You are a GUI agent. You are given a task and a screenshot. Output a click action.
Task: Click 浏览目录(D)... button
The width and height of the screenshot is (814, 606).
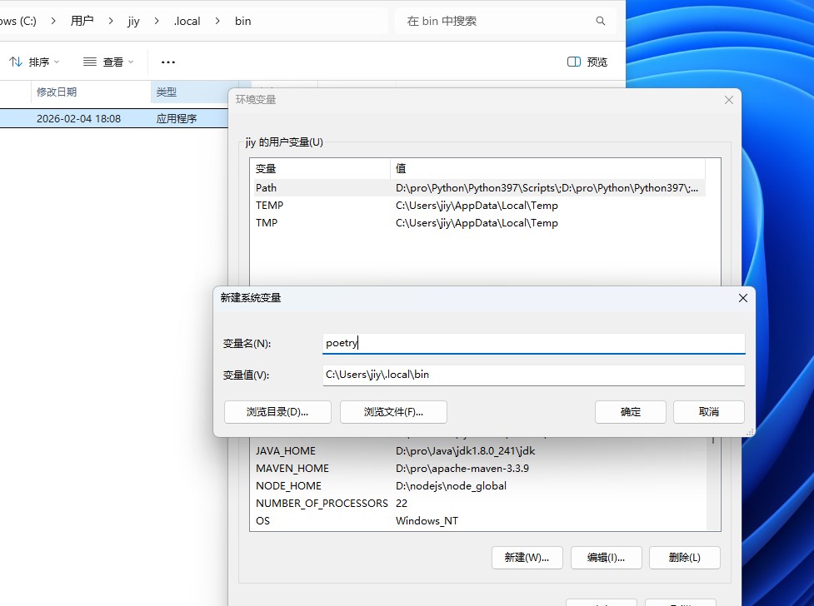(x=277, y=411)
